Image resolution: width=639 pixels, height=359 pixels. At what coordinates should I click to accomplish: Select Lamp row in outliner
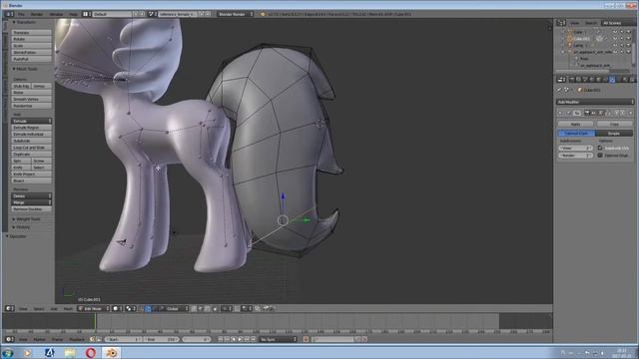tap(578, 45)
